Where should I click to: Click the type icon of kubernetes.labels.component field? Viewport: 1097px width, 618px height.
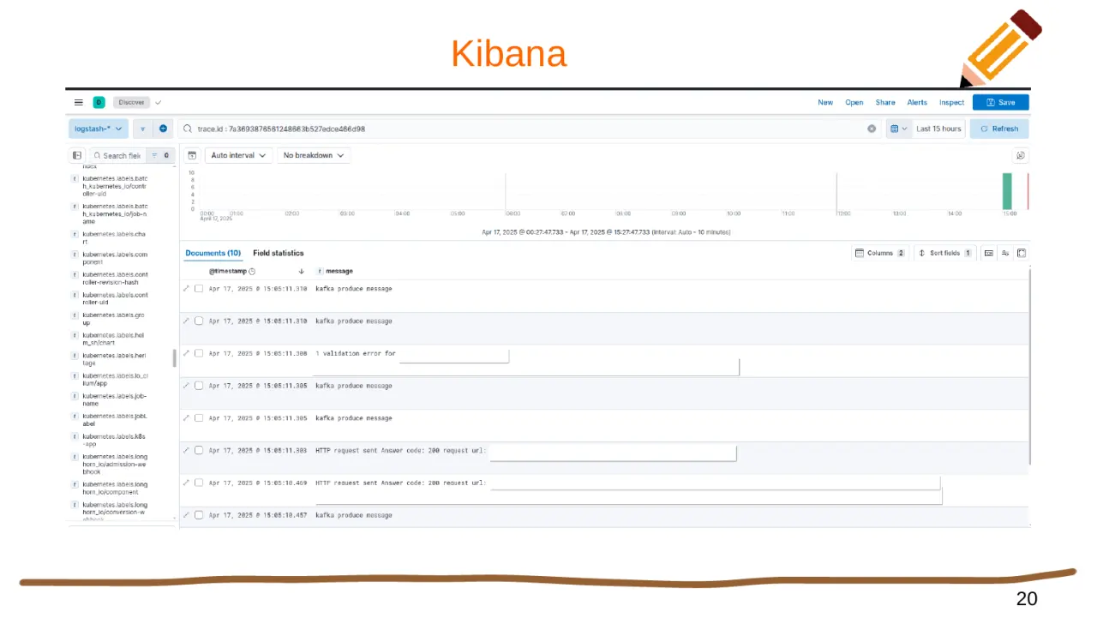tap(75, 255)
